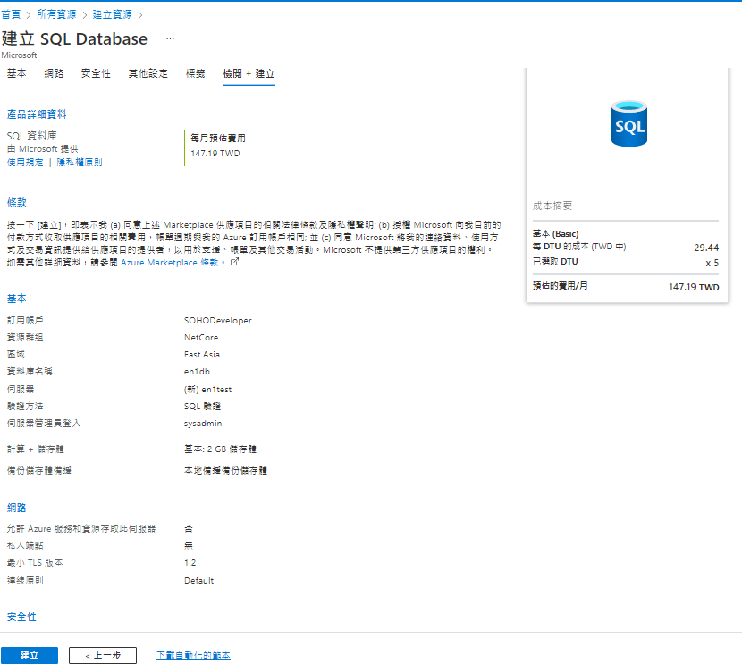Switch to the 網路 tab

54,73
